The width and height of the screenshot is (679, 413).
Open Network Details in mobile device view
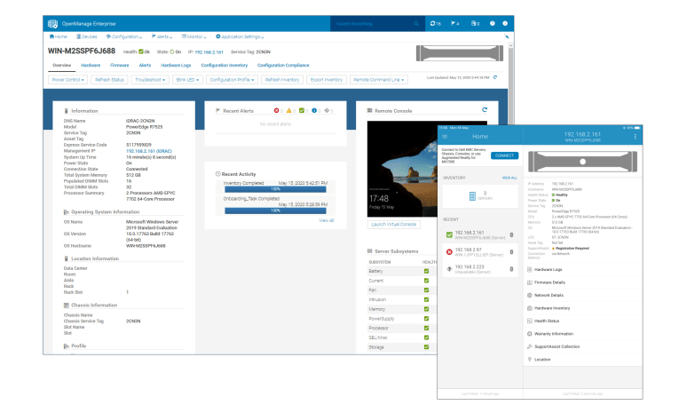tap(582, 295)
